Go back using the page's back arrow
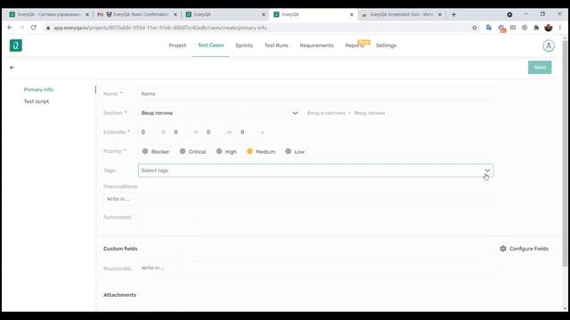The image size is (570, 320). [x=12, y=68]
